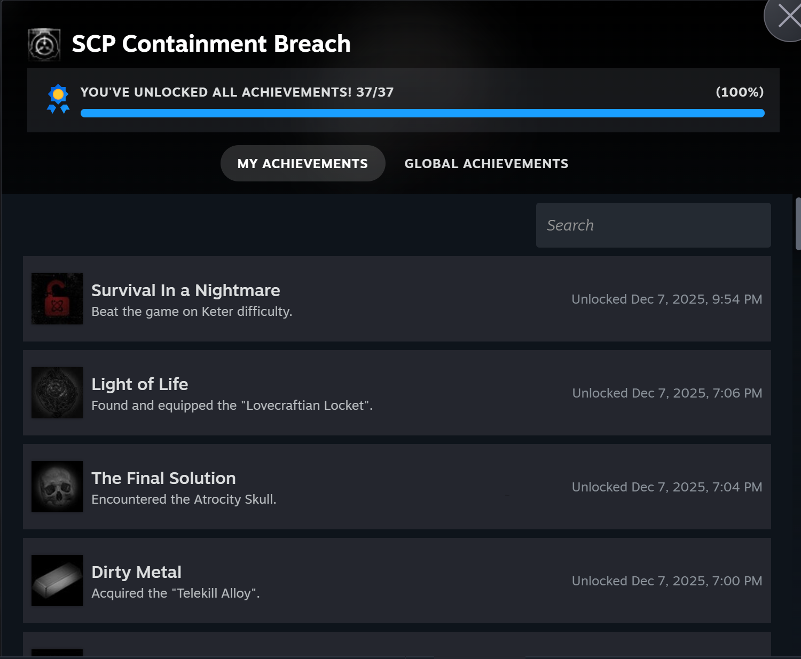Select The Final Solution skull icon
801x659 pixels.
tap(57, 486)
